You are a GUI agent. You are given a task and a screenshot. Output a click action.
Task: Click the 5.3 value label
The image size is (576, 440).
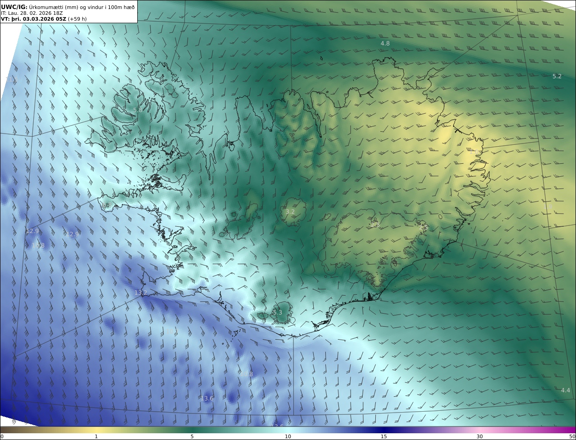(x=278, y=312)
